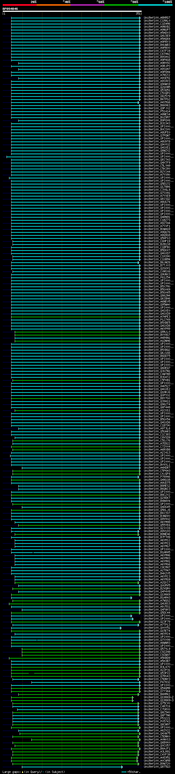The width and height of the screenshot is (175, 774).
Task: Click the UniRef100_P47832 hit label
Action: 157,682
